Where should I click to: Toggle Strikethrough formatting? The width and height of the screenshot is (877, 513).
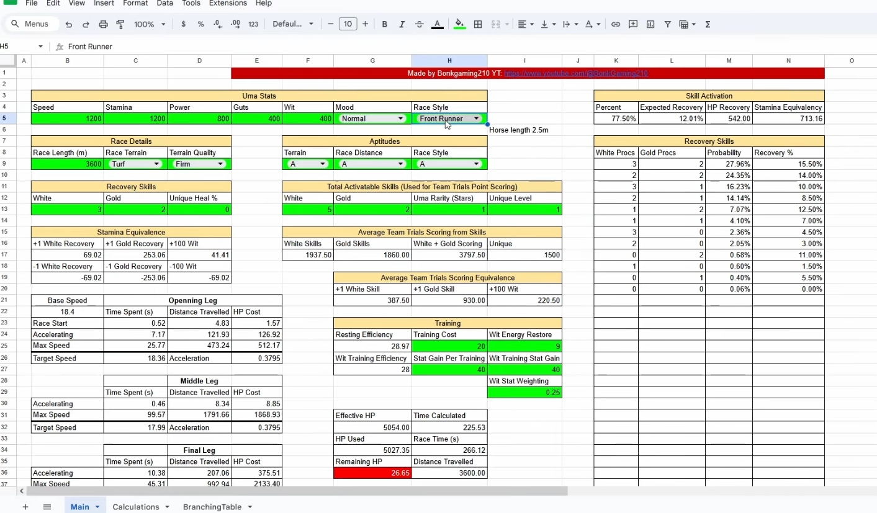coord(420,24)
